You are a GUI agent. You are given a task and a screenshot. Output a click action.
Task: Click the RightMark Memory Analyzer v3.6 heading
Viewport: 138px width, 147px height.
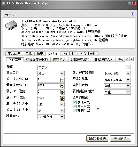click(x=48, y=21)
